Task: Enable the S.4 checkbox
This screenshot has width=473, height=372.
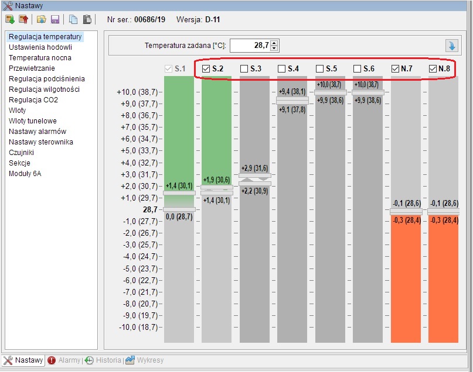Action: (282, 69)
